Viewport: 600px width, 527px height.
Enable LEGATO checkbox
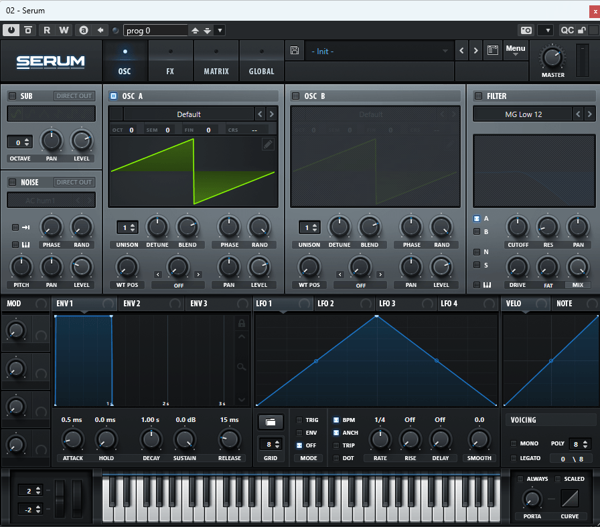coord(514,458)
